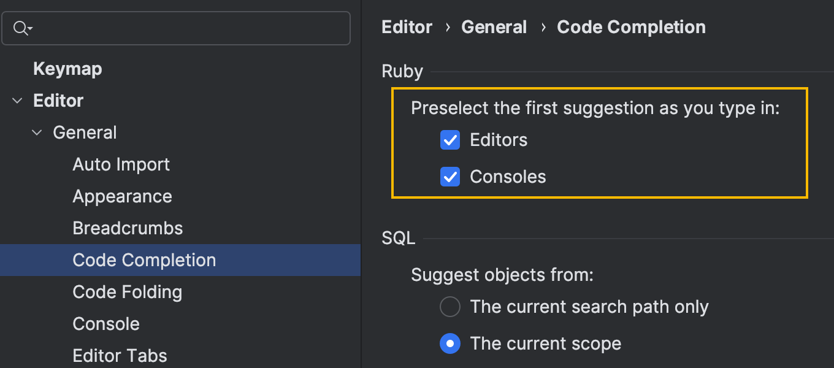Click the search magnifier icon
This screenshot has width=834, height=368.
(21, 28)
